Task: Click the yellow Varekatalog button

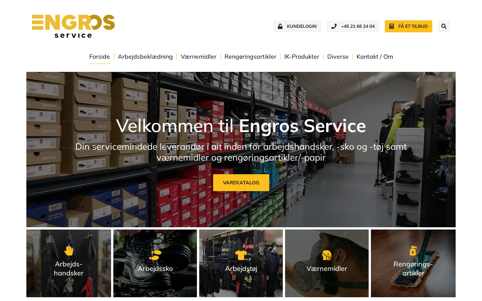Action: tap(241, 182)
